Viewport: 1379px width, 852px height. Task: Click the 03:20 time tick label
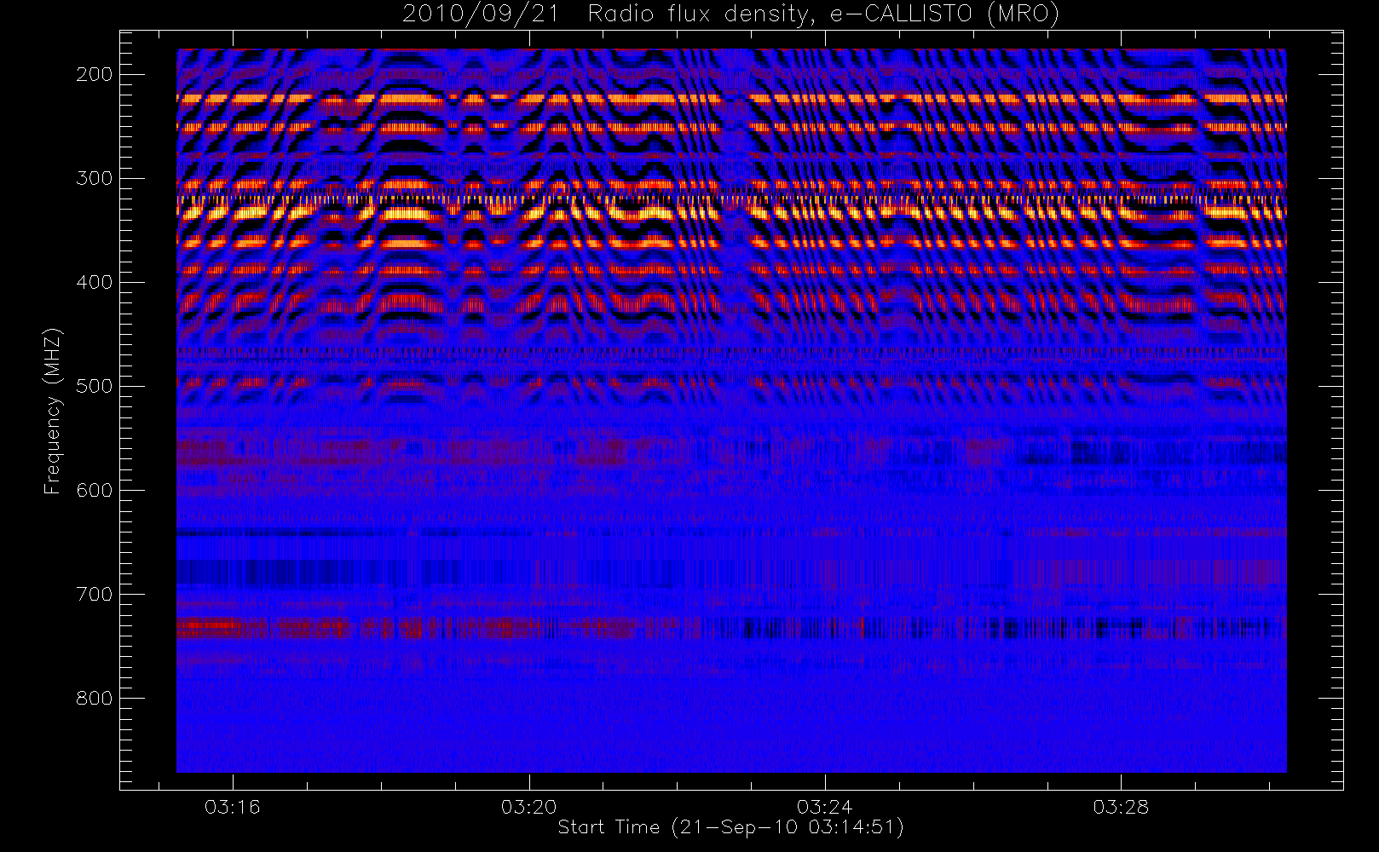(x=528, y=807)
